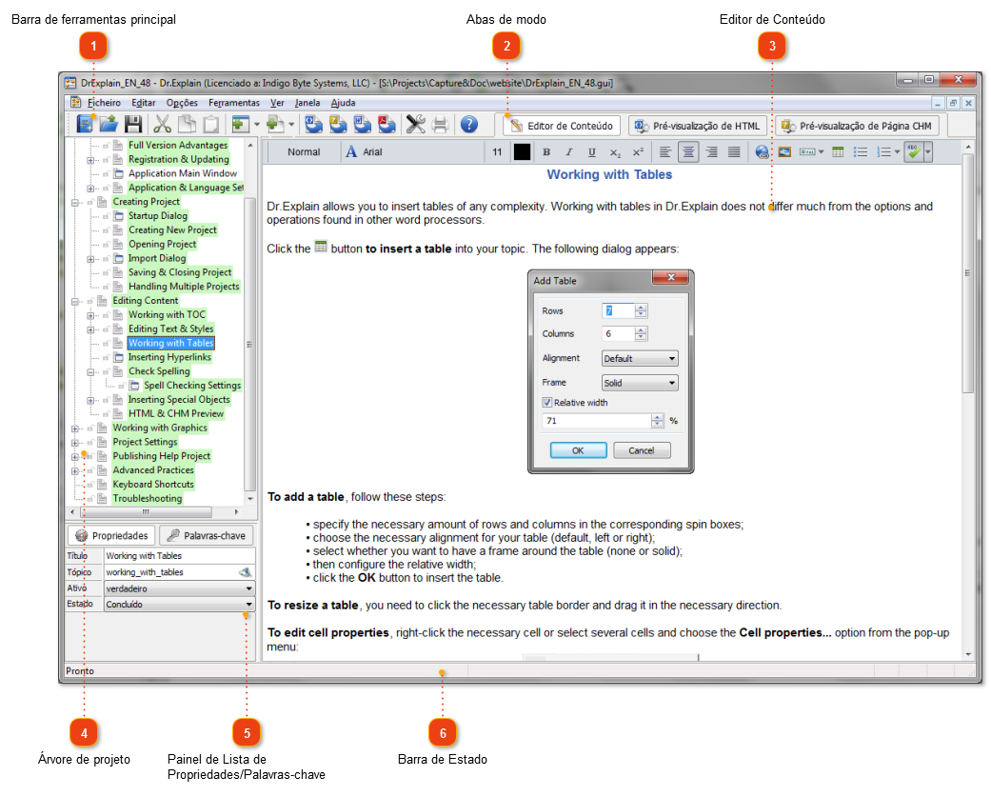Viewport: 991px width, 797px height.
Task: Switch to the Palavras-chave tab
Action: 206,535
